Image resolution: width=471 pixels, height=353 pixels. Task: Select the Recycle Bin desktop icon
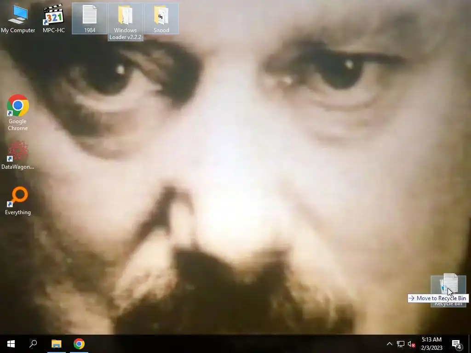click(448, 291)
